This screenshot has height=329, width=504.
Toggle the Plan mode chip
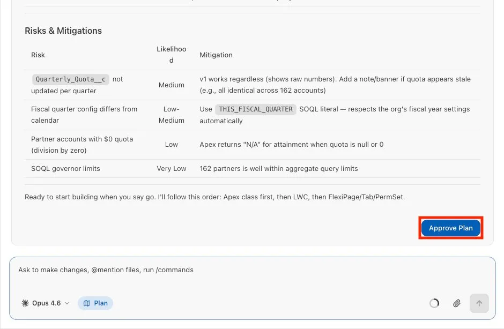click(95, 303)
